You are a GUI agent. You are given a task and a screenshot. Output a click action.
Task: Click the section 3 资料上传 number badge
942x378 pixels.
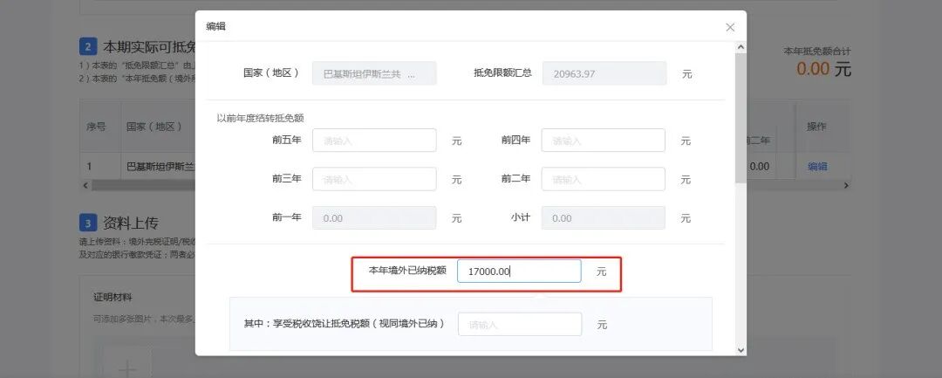[88, 223]
